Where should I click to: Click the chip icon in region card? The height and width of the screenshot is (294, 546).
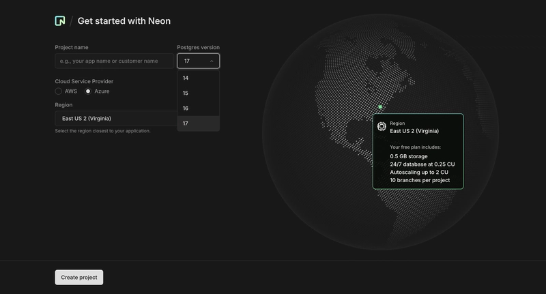(x=382, y=127)
